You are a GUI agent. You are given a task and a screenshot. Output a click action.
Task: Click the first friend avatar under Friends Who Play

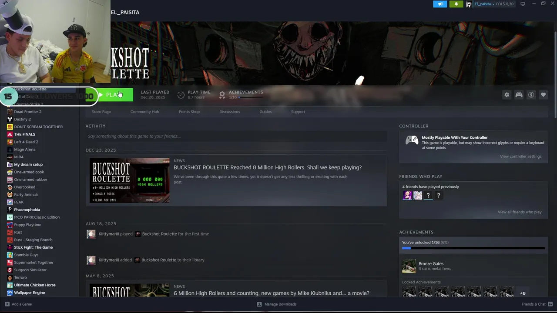(407, 196)
